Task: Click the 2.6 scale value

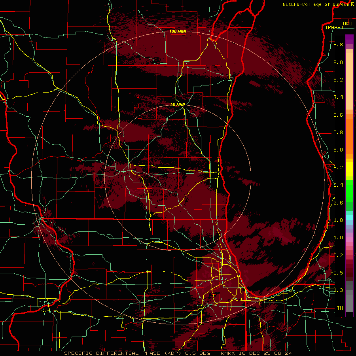Action: pos(338,203)
